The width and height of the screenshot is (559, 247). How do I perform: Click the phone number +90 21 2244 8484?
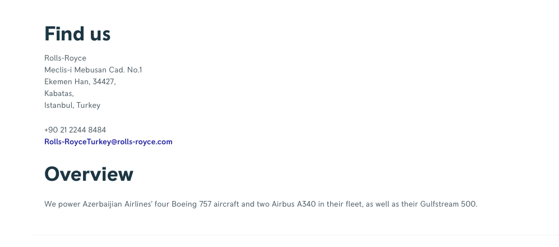click(x=75, y=130)
